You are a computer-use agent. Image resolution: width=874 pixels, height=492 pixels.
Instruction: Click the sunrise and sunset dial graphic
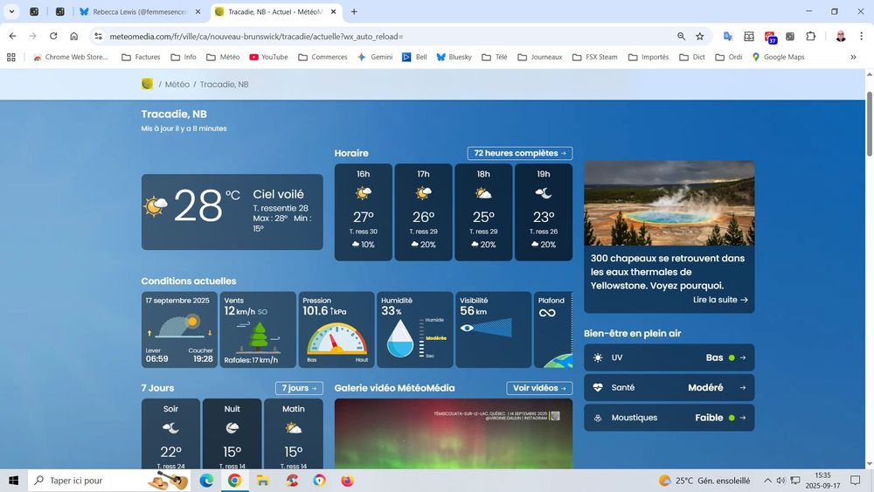pos(179,327)
